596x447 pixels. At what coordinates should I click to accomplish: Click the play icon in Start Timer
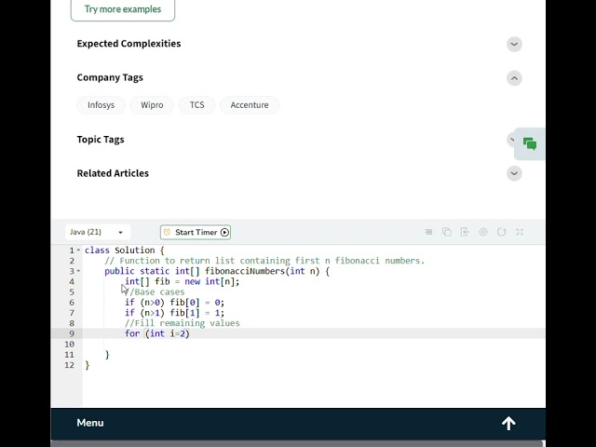click(224, 232)
